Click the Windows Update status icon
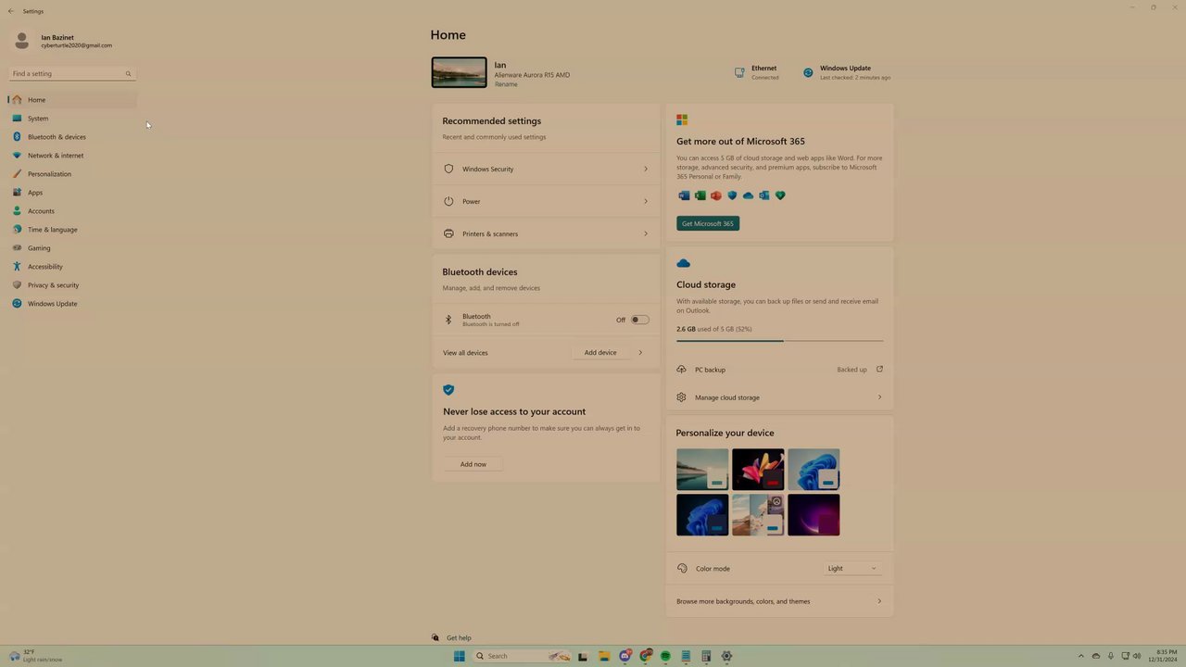Screen dimensions: 1186x667 [x=808, y=72]
